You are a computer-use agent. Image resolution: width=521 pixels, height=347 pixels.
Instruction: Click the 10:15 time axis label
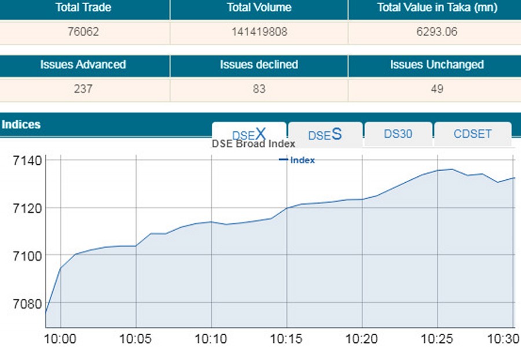287,338
